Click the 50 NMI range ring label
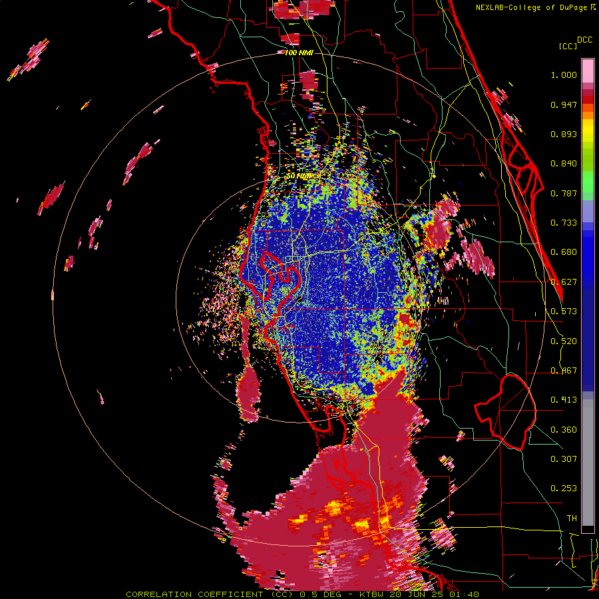 point(298,176)
